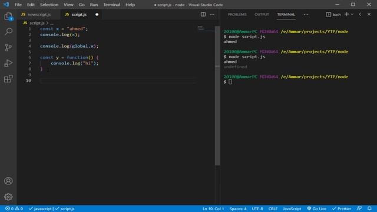Open the Source Control view
Screen dimensions: 377x212
pyautogui.click(x=8, y=47)
